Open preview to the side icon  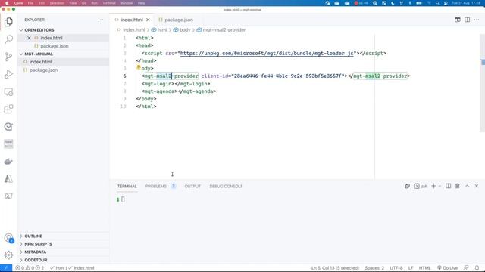[x=458, y=20]
